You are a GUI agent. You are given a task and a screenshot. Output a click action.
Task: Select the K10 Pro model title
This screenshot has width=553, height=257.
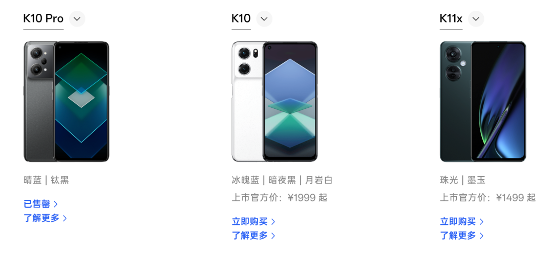(44, 19)
